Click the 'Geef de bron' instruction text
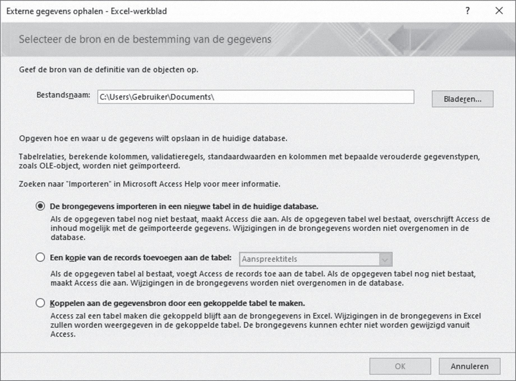Image resolution: width=516 pixels, height=381 pixels. (109, 70)
